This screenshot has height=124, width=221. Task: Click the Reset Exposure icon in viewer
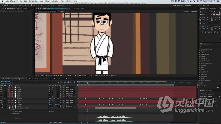click(112, 76)
